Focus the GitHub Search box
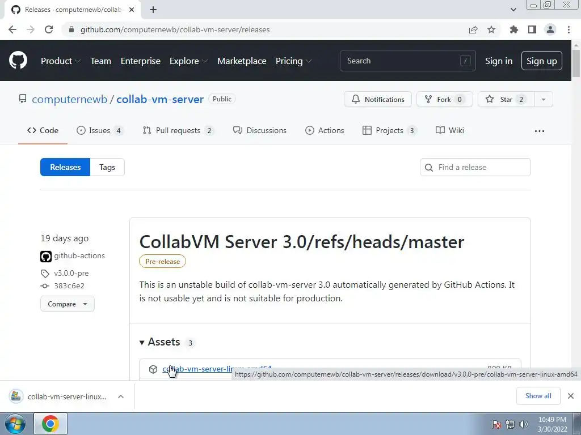This screenshot has height=435, width=581. pos(407,61)
